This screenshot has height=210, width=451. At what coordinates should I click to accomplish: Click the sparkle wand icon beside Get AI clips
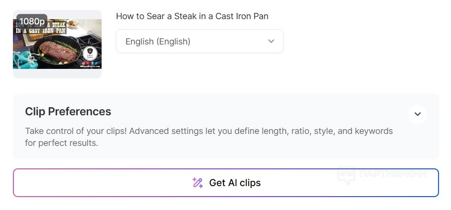pyautogui.click(x=197, y=183)
